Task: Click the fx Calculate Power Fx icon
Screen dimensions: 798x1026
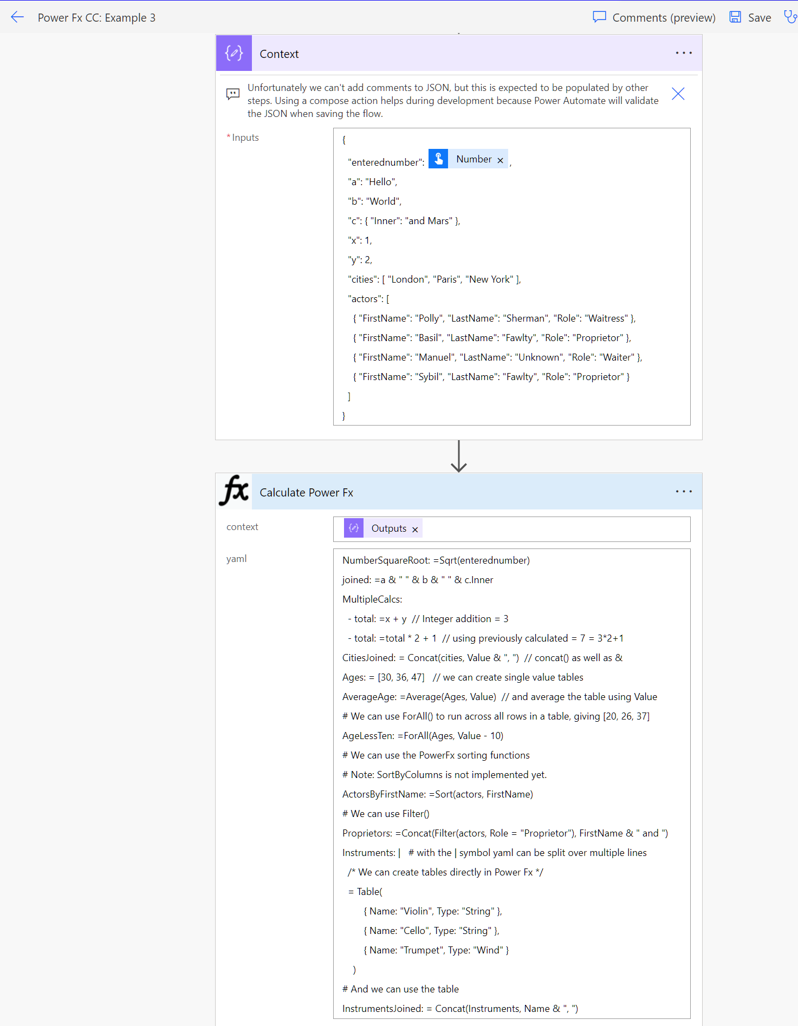Action: coord(234,492)
